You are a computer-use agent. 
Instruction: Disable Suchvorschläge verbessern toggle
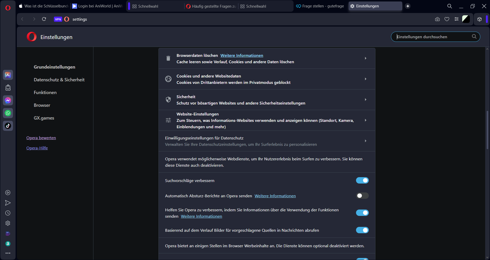(x=362, y=180)
